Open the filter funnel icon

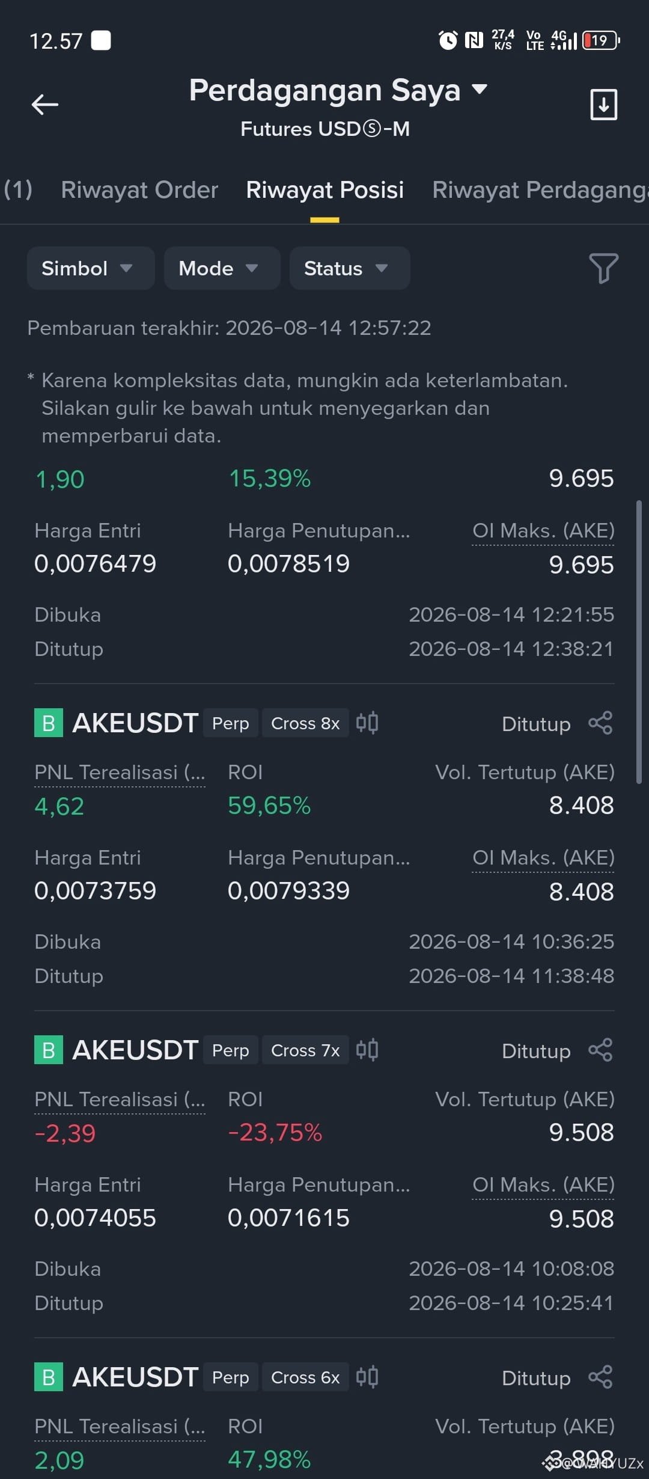click(x=603, y=268)
